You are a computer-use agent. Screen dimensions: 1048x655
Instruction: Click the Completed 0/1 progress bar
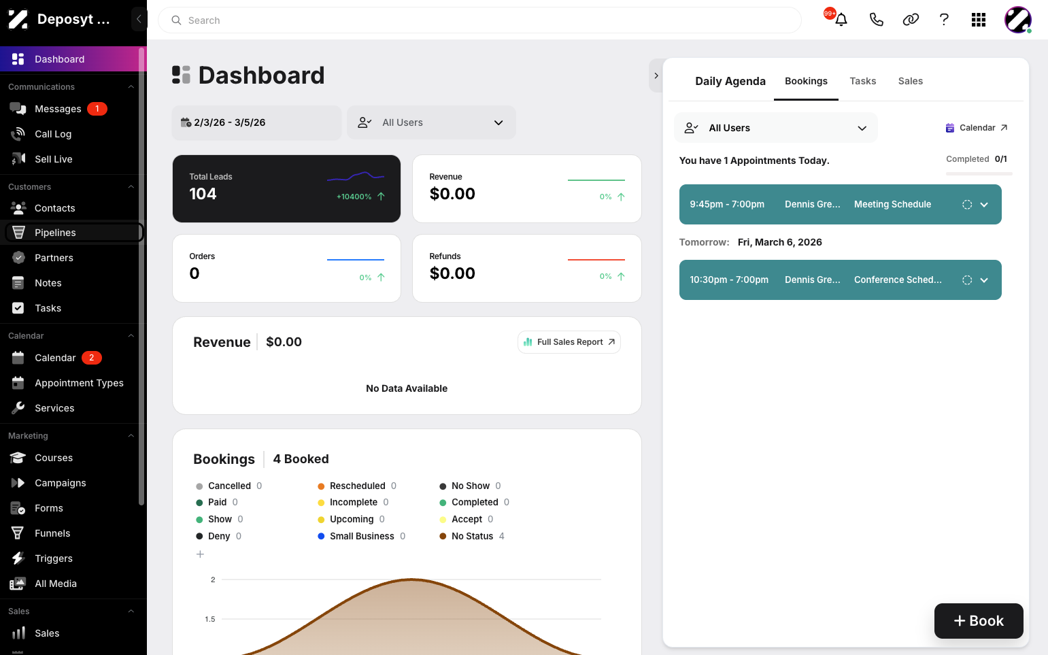979,174
